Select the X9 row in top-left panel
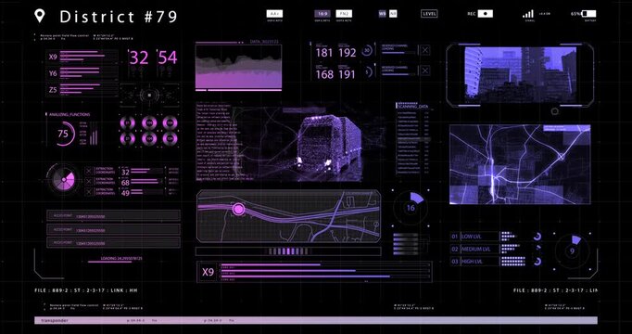Viewport: 632px width, 334px height. [82, 57]
